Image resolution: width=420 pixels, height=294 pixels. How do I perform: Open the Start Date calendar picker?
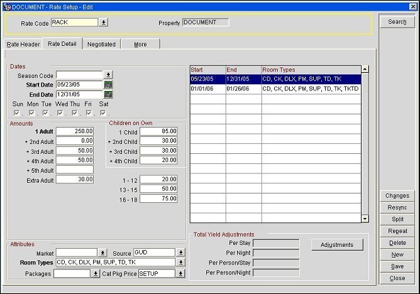click(x=108, y=85)
